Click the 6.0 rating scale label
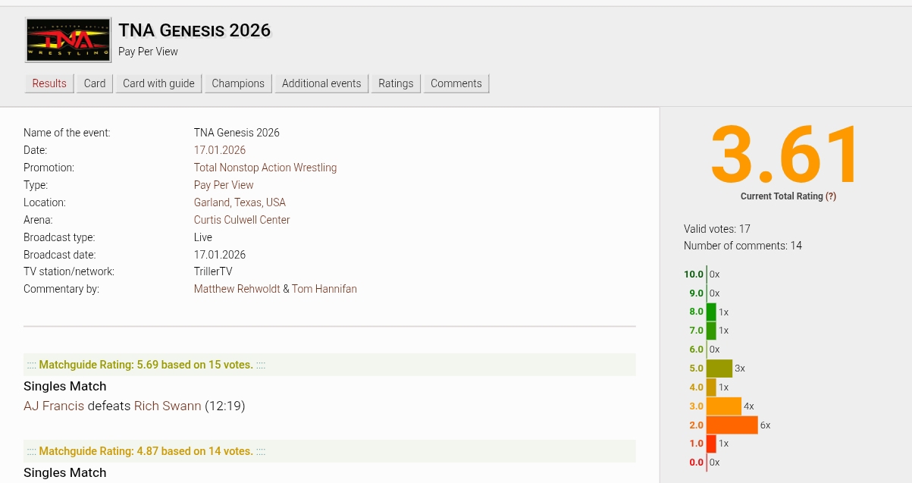 coord(696,350)
